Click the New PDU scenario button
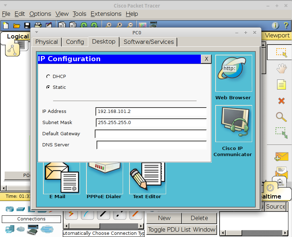Viewport: 292px width, 237px height. (x=164, y=218)
